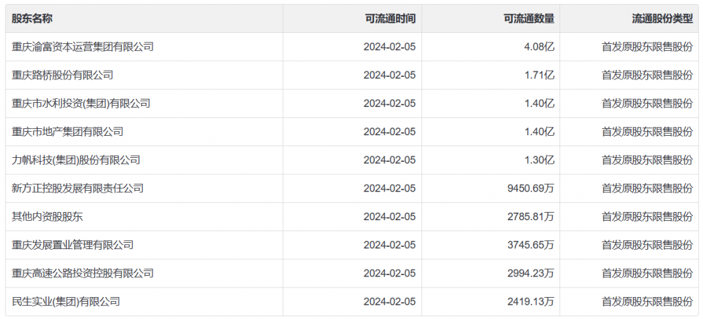Select 民生实业(集团)有限公司 shareholder

click(66, 301)
